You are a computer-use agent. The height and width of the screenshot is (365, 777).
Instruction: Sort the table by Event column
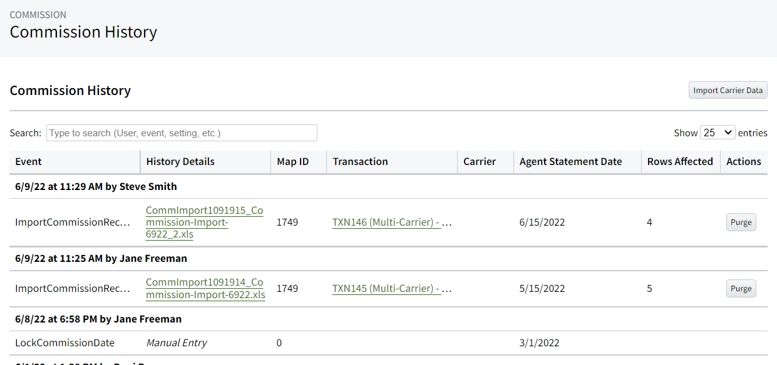[x=28, y=161]
